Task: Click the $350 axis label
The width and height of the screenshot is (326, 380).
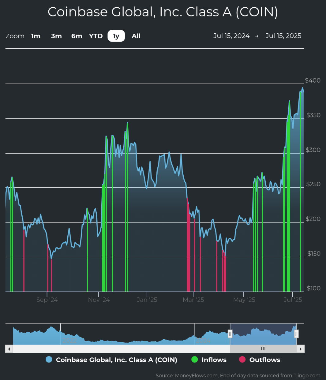Action: [x=313, y=115]
